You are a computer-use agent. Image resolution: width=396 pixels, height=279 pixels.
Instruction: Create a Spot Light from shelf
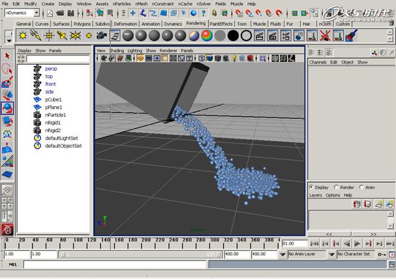click(x=62, y=36)
